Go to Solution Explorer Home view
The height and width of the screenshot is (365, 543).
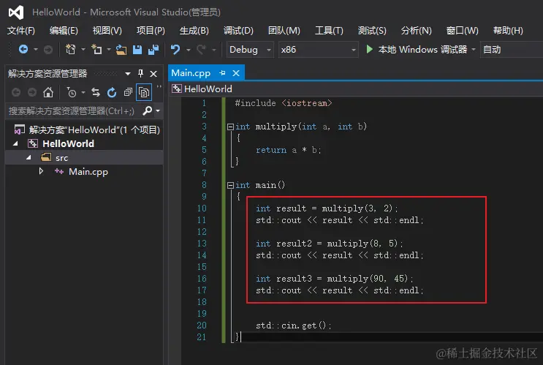pyautogui.click(x=48, y=92)
